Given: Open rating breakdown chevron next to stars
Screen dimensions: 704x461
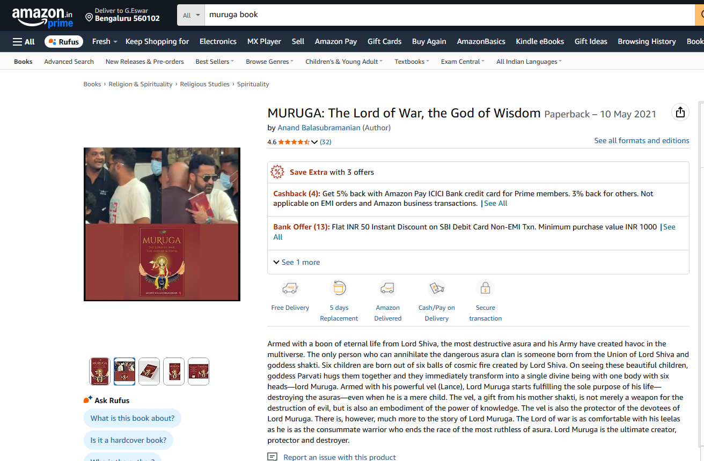Looking at the screenshot, I should [314, 142].
